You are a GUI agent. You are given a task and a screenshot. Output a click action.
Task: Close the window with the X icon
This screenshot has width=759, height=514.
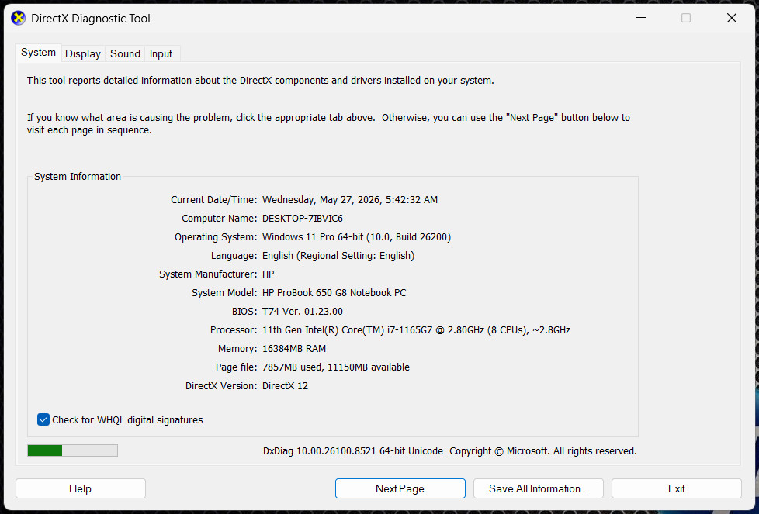[731, 18]
